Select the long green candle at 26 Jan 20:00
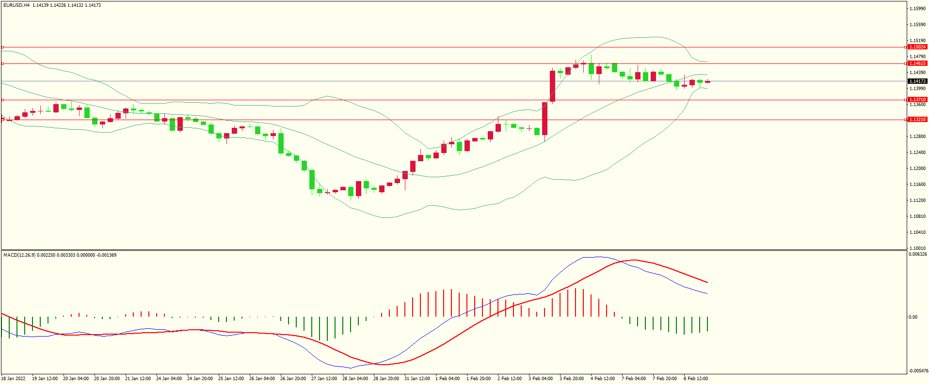Viewport: 929px width, 384px height. (281, 143)
